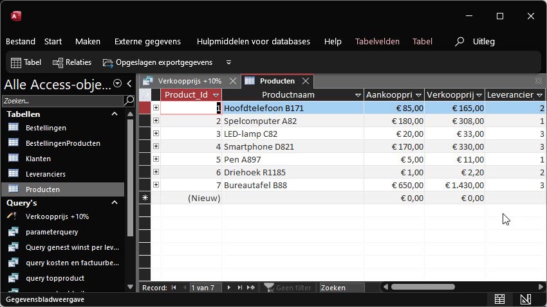
Task: Expand subdatasheet for Bureautafel B88 row
Action: click(x=156, y=185)
